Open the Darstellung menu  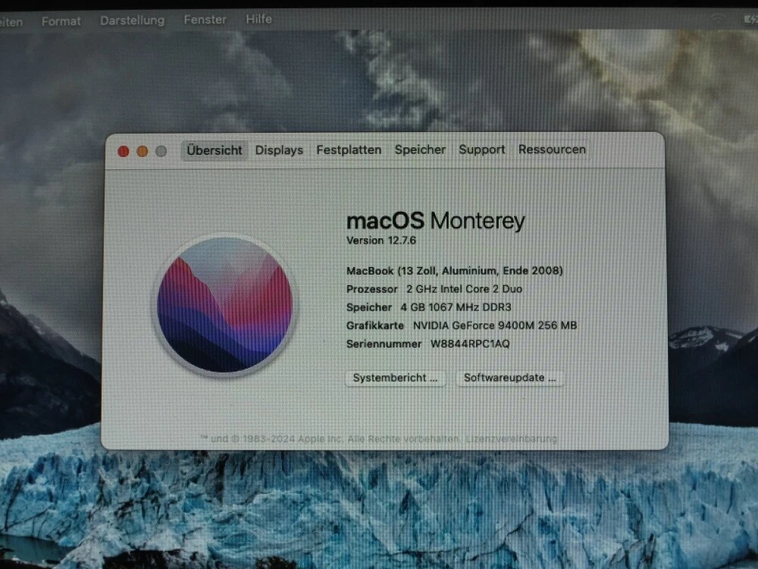[132, 20]
